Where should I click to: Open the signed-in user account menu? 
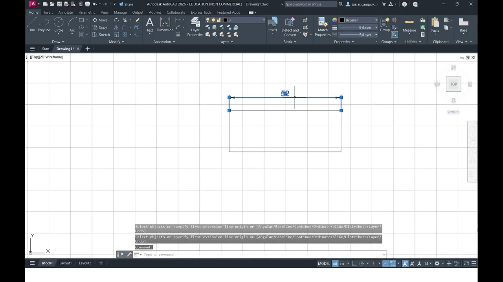362,4
